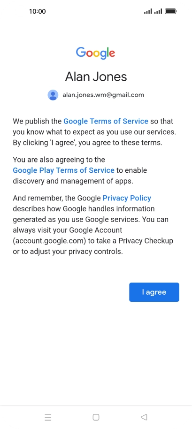
Task: Tap the 'You are also agreeing to the' line
Action: [59, 160]
